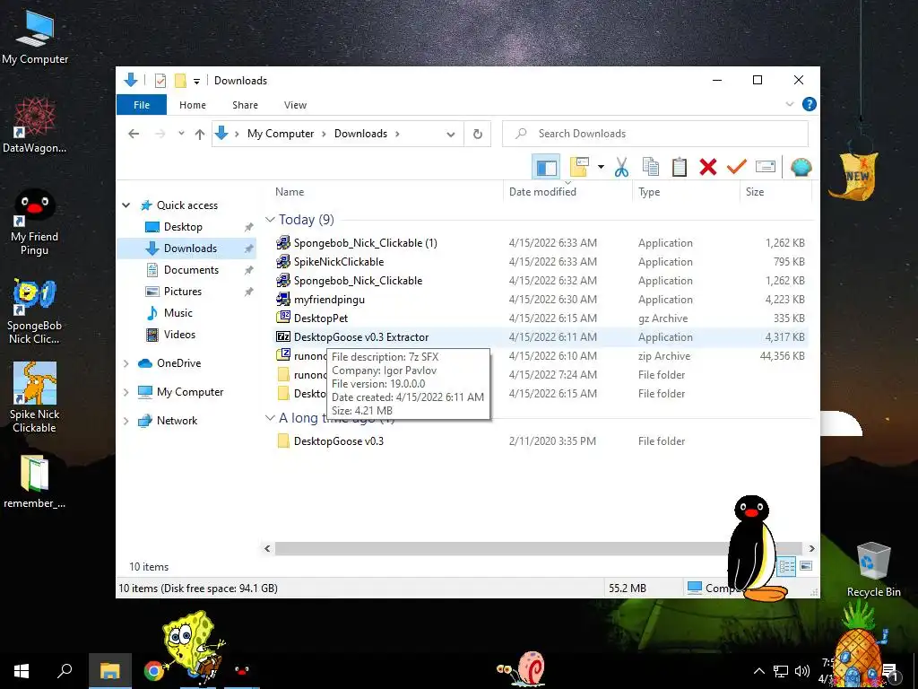Go up one folder level arrow
Image resolution: width=918 pixels, height=689 pixels.
click(200, 134)
